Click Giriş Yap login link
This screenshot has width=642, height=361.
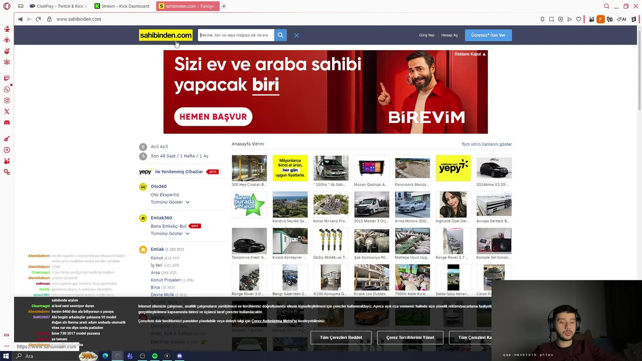click(x=427, y=35)
